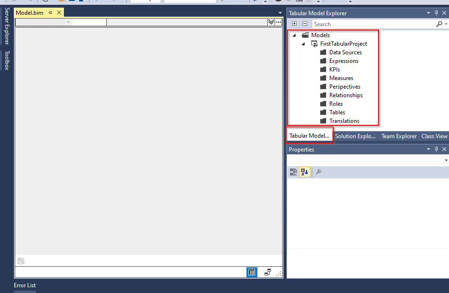Open the Measures folder
Screen dimensions: 449x293
point(341,78)
